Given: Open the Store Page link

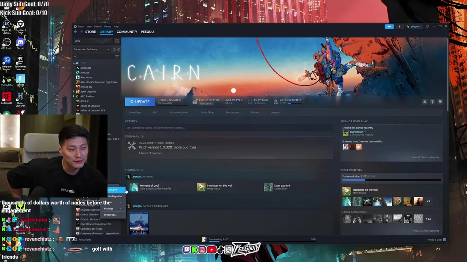Looking at the screenshot, I should click(135, 112).
